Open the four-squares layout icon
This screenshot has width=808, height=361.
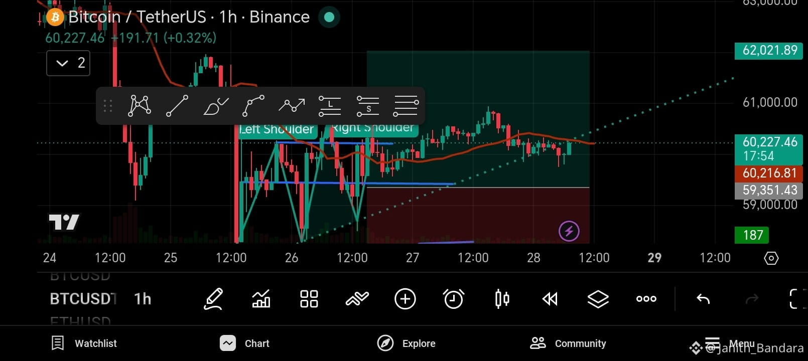[x=309, y=299]
